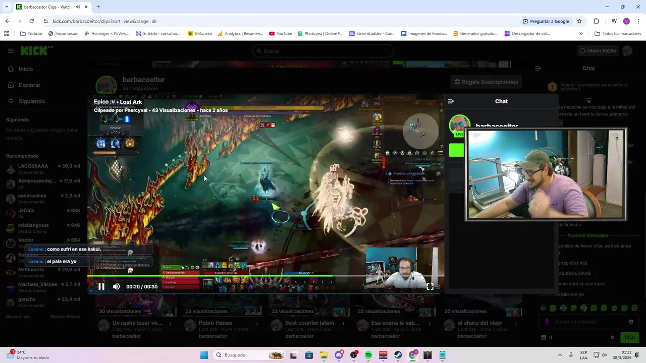
Task: Click Preguntar a Google button
Action: click(546, 21)
